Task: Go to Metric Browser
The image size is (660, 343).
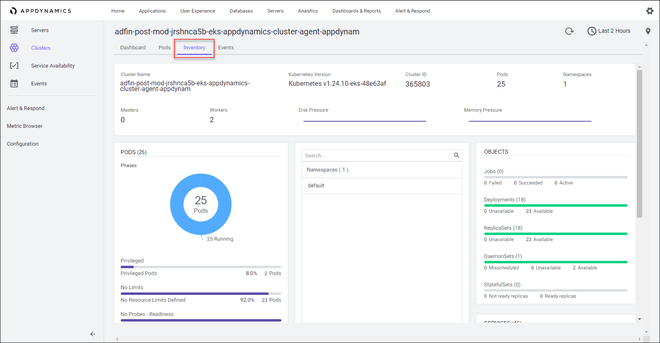Action: click(x=25, y=126)
